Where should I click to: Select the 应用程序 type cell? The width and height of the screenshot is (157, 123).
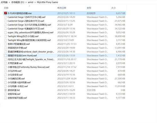pos(91,13)
